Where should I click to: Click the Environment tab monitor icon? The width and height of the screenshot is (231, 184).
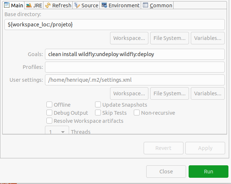pos(104,5)
